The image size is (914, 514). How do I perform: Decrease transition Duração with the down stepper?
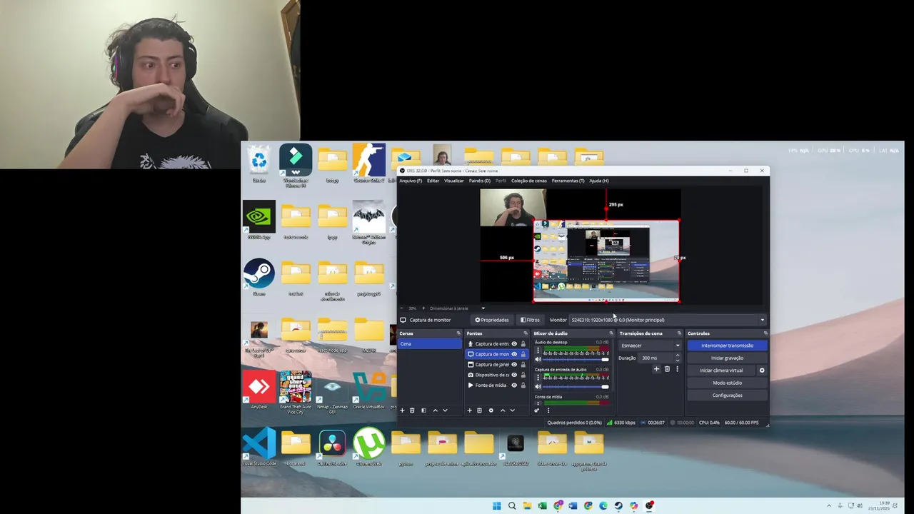tap(678, 360)
